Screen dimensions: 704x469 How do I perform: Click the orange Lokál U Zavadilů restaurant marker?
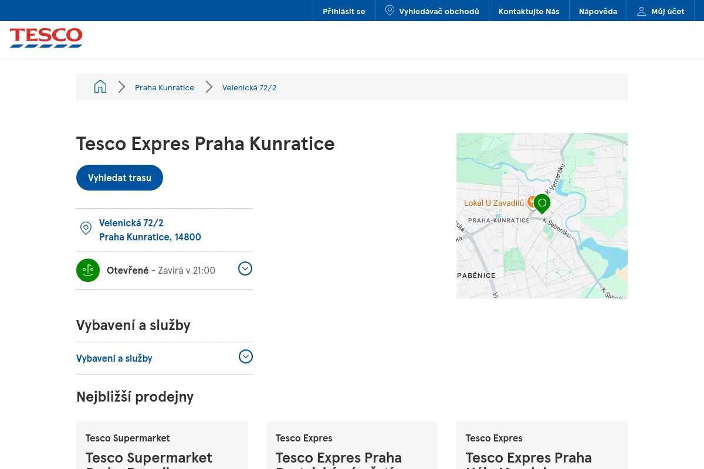531,202
